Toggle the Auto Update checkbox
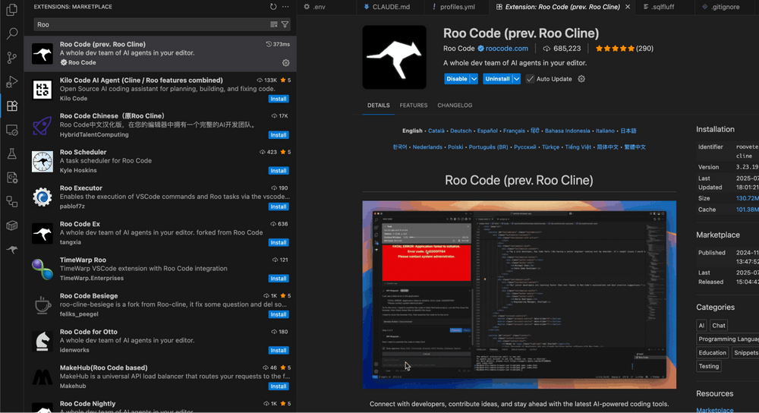 tap(530, 79)
